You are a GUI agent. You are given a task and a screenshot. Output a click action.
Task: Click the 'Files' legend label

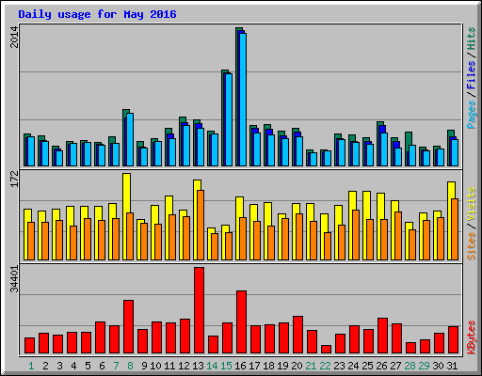pyautogui.click(x=471, y=74)
